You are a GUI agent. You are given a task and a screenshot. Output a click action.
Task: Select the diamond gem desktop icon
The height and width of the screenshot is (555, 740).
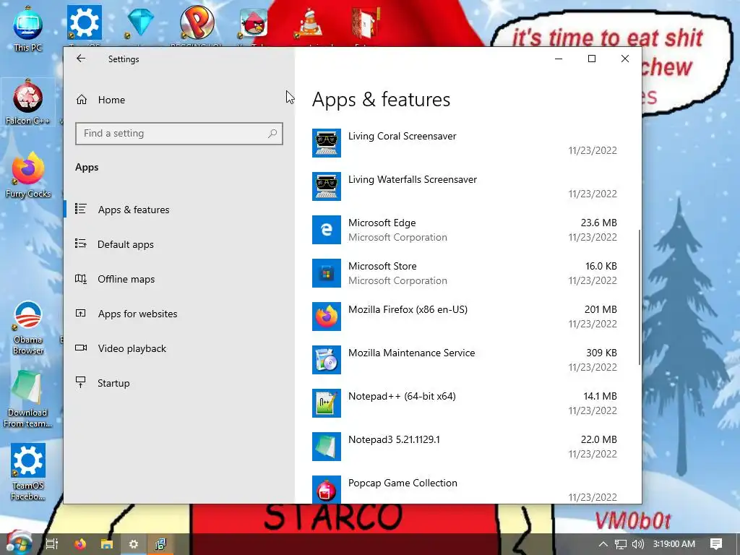pos(140,22)
